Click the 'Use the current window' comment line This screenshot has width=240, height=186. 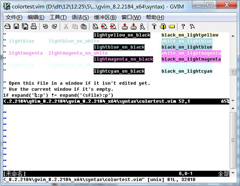point(58,89)
